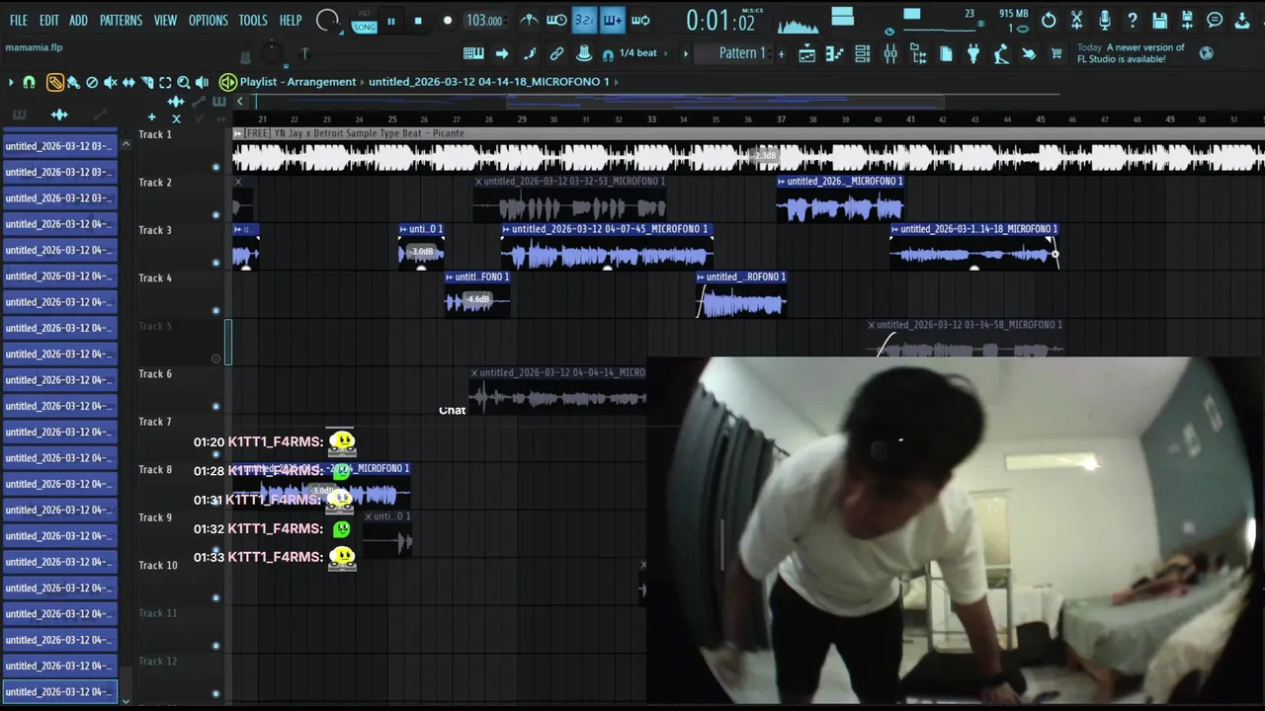1265x711 pixels.
Task: Toggle overdub blend recording
Action: (612, 21)
